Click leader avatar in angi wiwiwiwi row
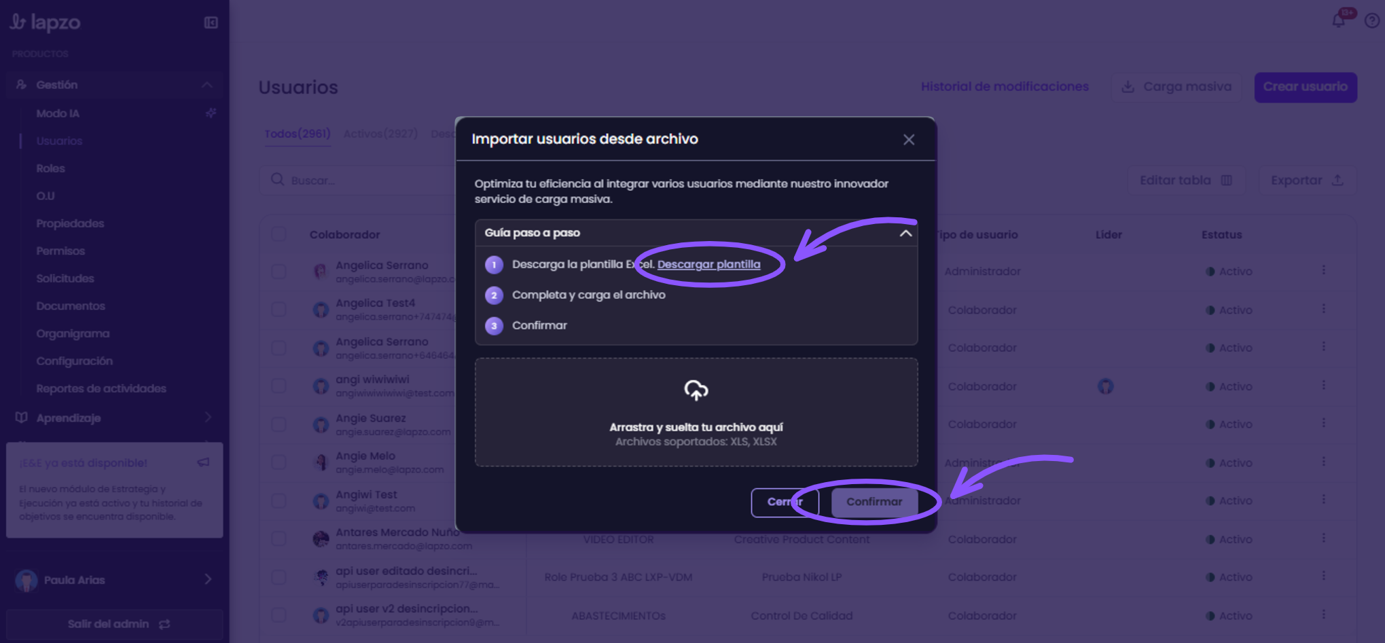1385x643 pixels. click(x=1105, y=386)
